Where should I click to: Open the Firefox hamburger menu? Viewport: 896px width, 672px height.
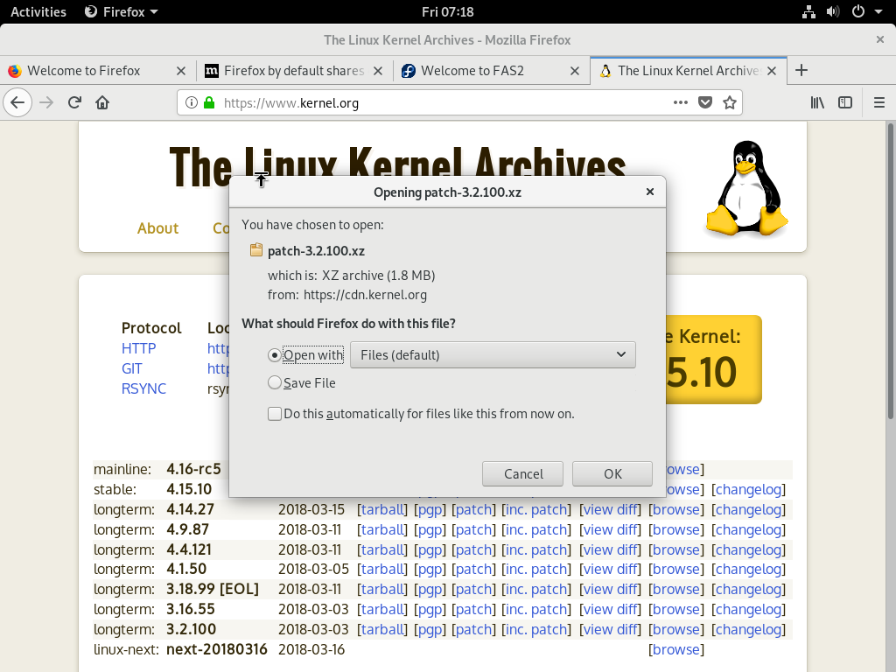click(879, 103)
